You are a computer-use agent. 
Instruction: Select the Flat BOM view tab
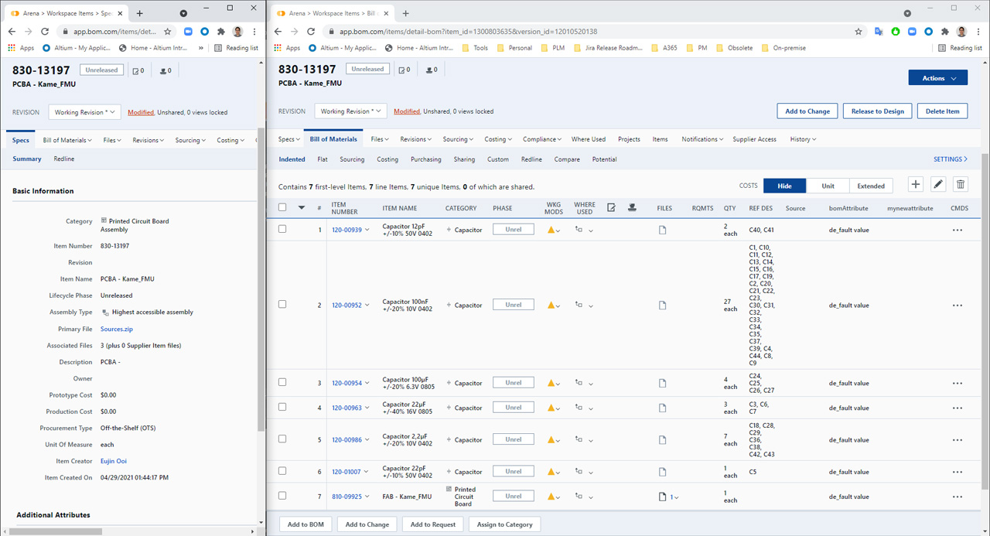pyautogui.click(x=323, y=159)
